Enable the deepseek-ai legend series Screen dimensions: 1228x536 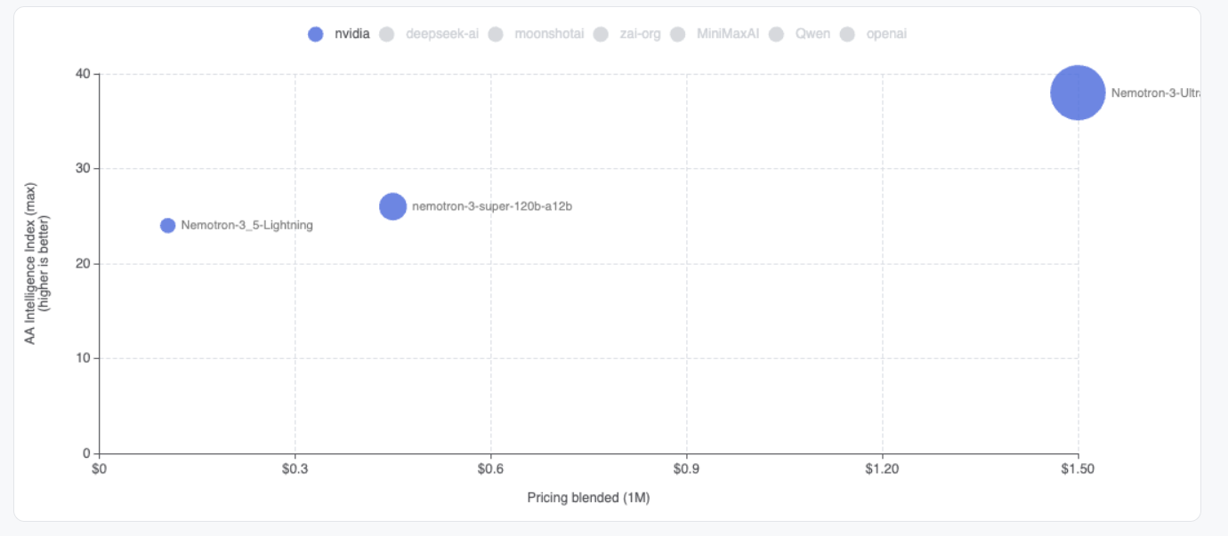[429, 34]
